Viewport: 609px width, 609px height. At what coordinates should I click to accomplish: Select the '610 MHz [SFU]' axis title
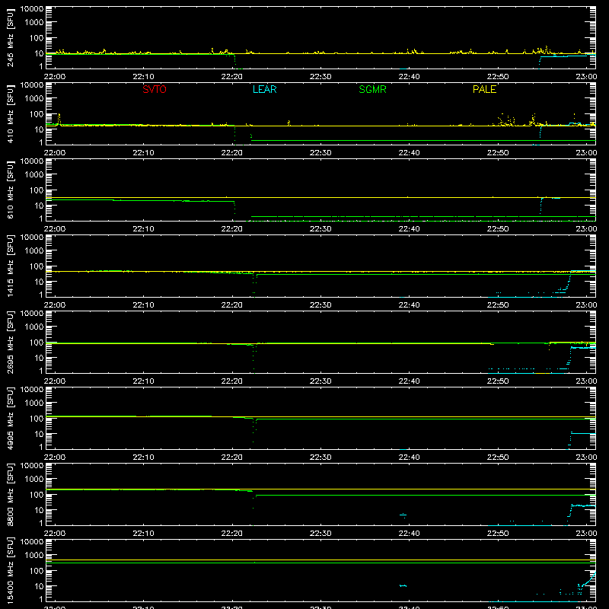coord(10,190)
